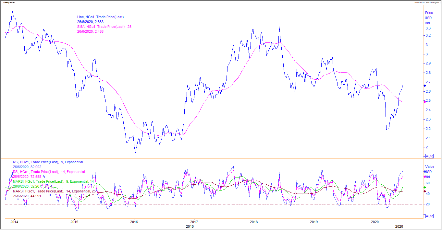The height and width of the screenshot is (230, 442).
Task: Click the RSI 14 Exponential legend label
Action: click(x=49, y=172)
